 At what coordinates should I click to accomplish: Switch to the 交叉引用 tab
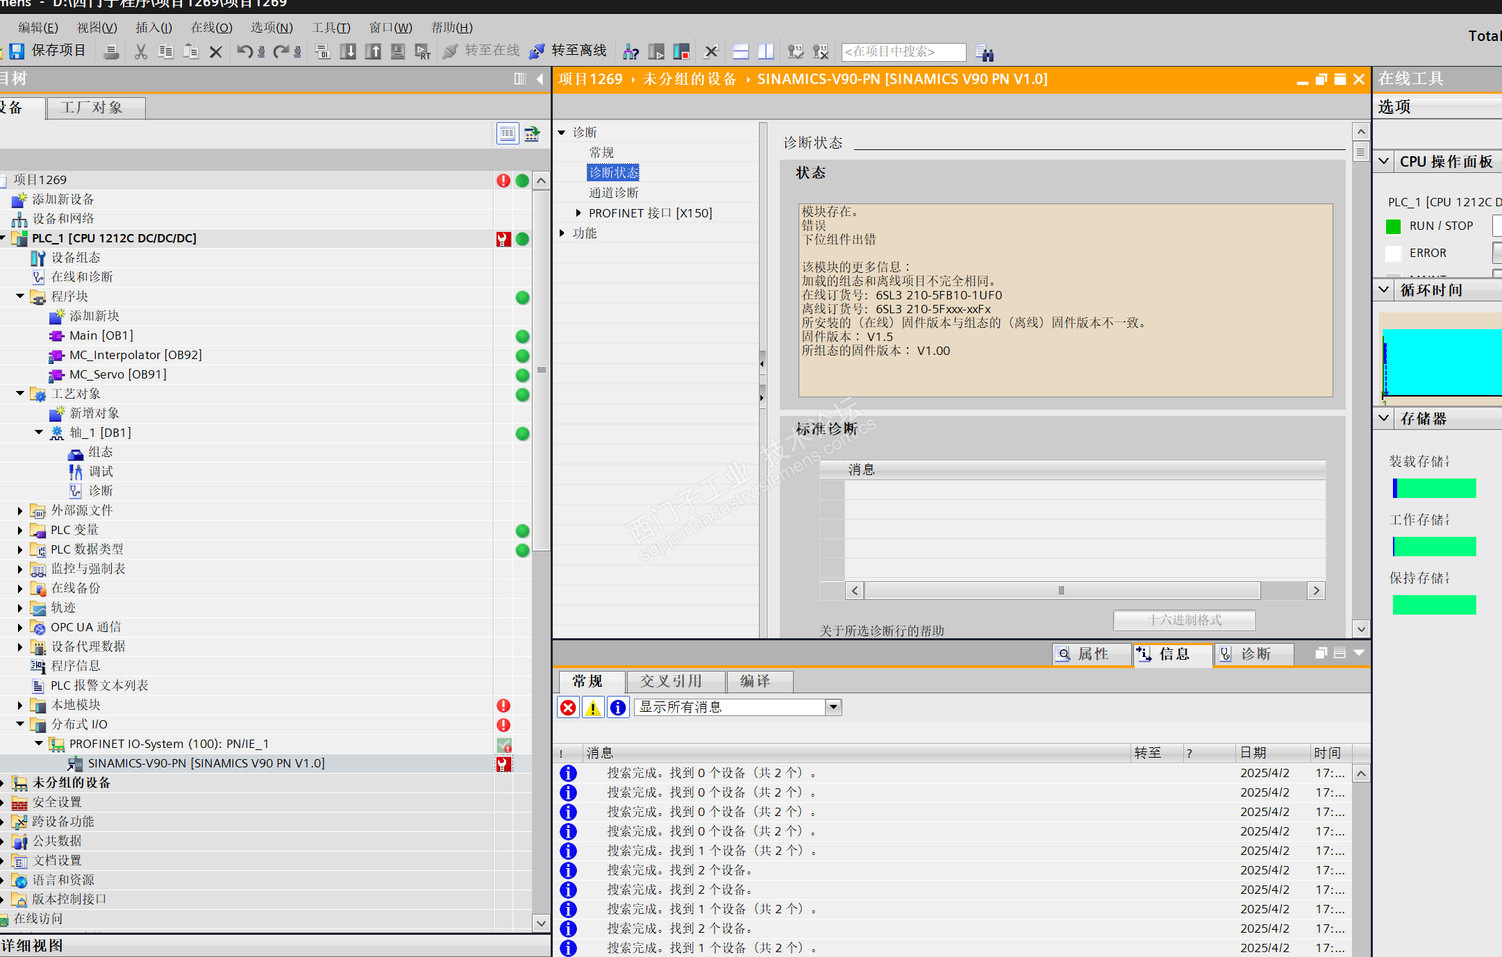tap(671, 681)
